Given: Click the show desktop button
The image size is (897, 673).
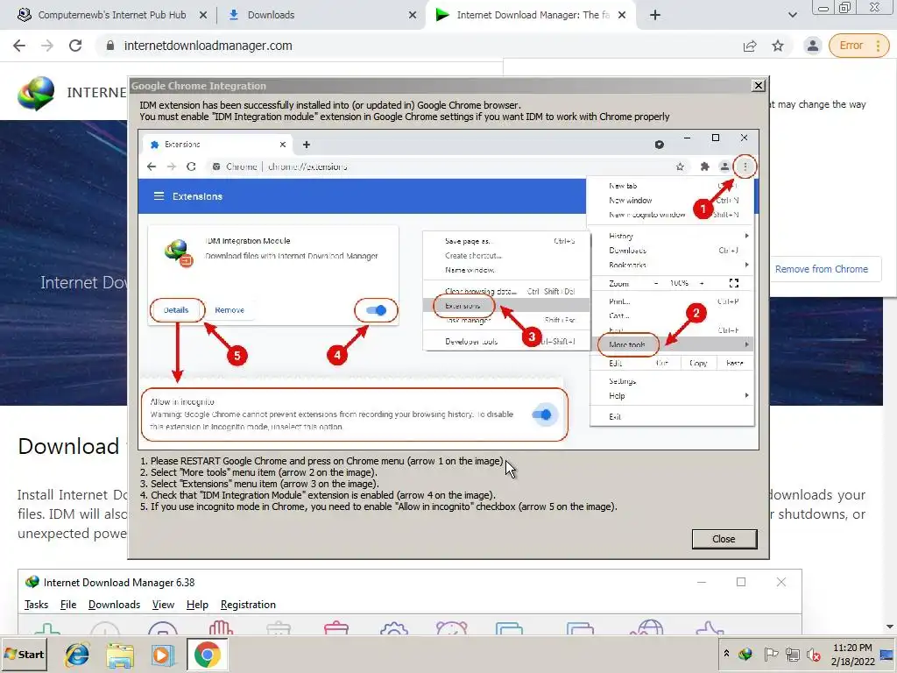Looking at the screenshot, I should pyautogui.click(x=887, y=655).
